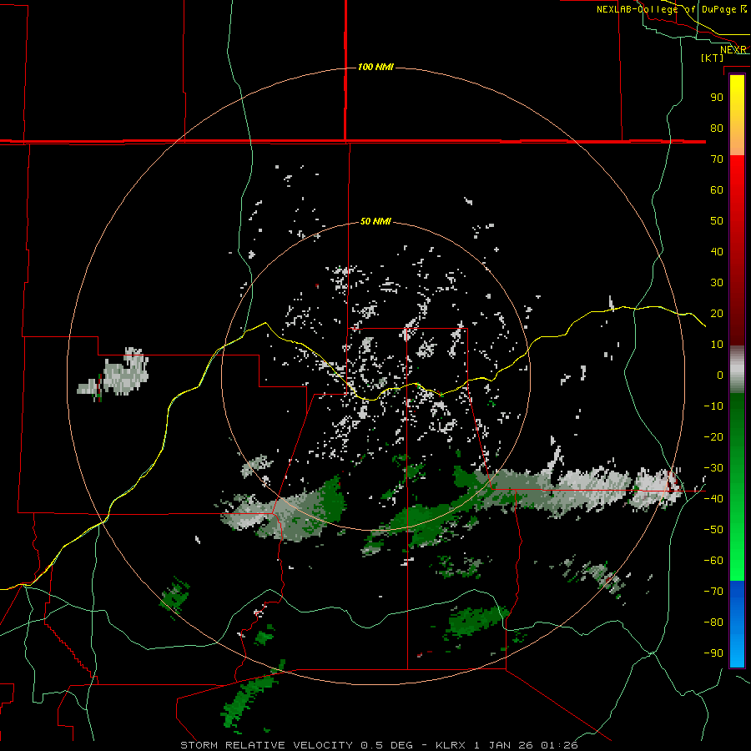Click the positive 20 knot scale label
Image resolution: width=751 pixels, height=751 pixels.
[717, 314]
